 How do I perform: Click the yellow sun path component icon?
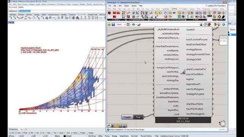pos(156,13)
